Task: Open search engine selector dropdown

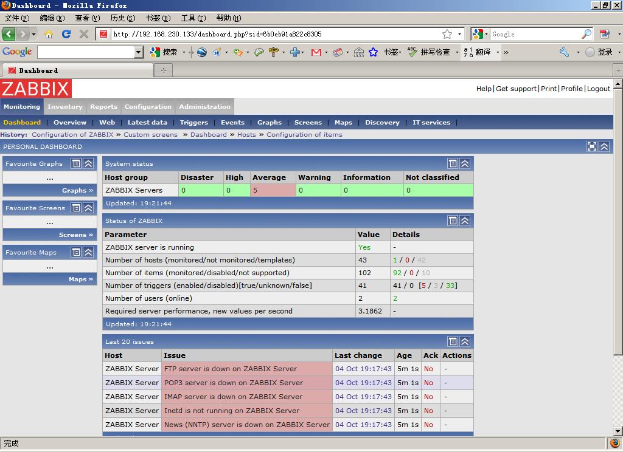Action: 486,34
